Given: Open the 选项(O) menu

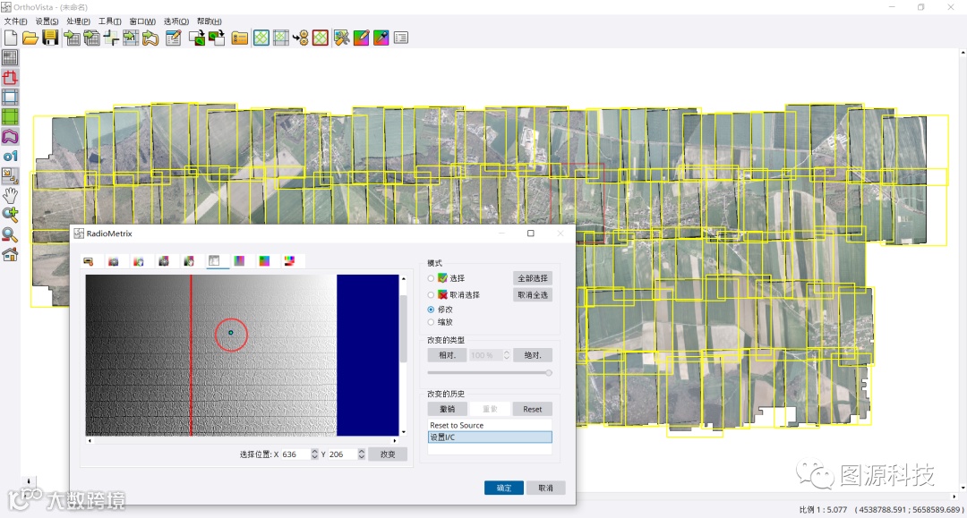Looking at the screenshot, I should [176, 21].
